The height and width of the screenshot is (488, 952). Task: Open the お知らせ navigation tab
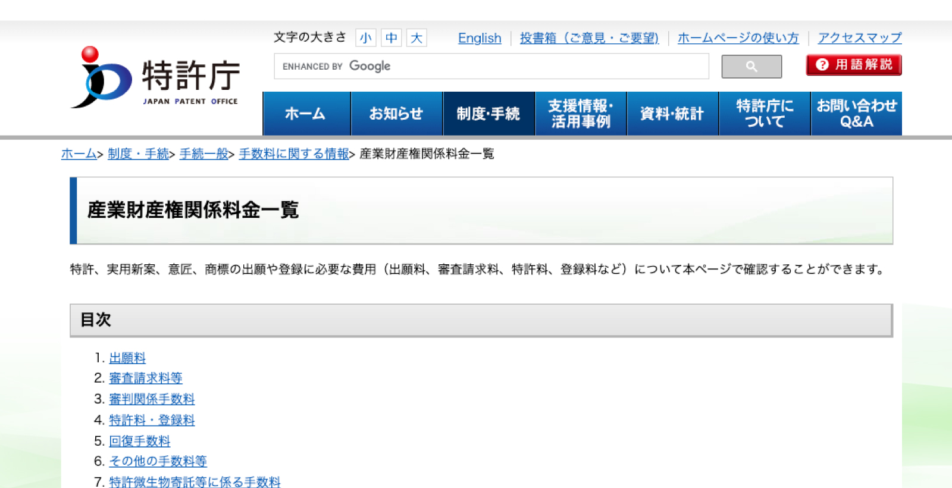[396, 114]
